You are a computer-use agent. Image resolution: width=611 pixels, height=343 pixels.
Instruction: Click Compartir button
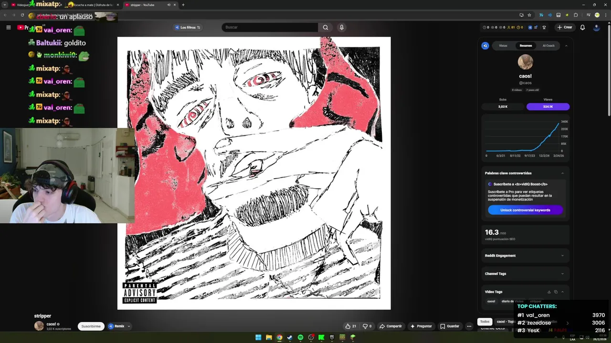390,326
